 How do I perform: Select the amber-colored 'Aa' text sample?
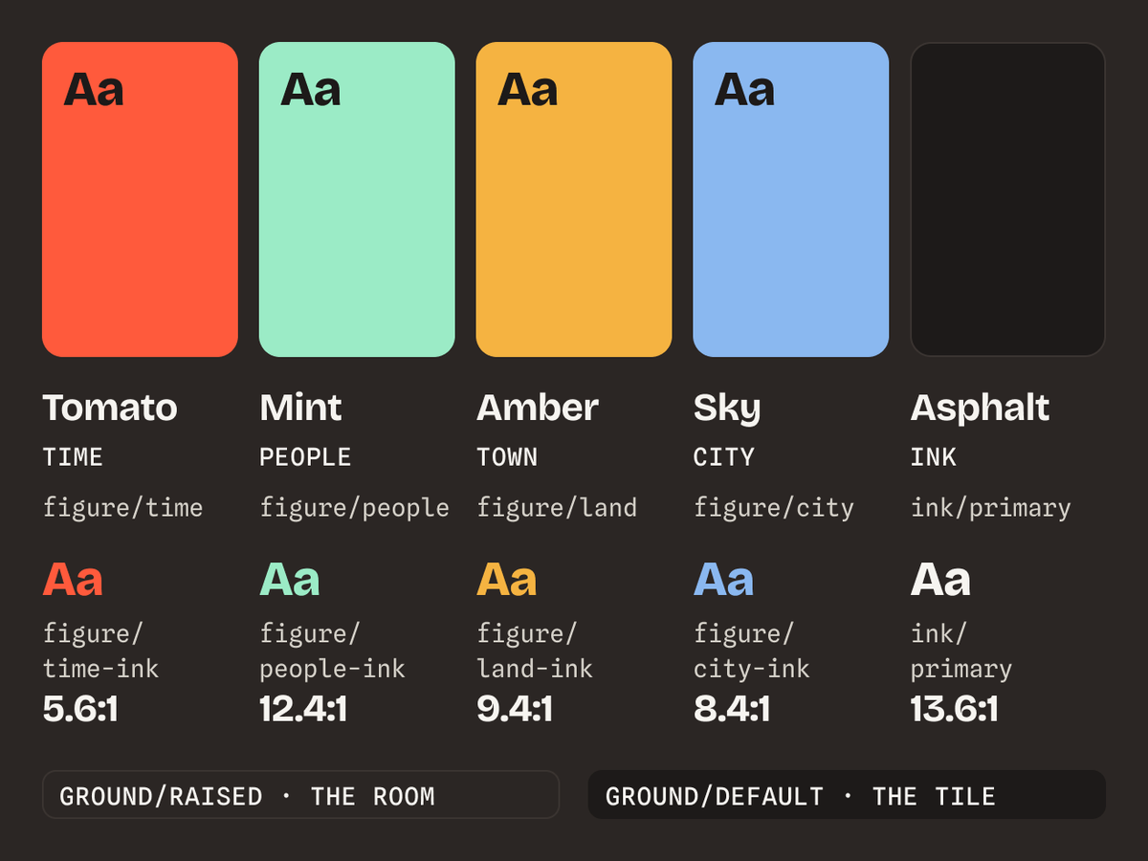(x=507, y=580)
